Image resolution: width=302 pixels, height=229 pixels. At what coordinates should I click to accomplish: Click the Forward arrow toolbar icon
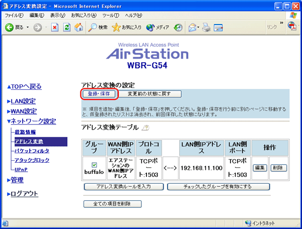coord(38,28)
